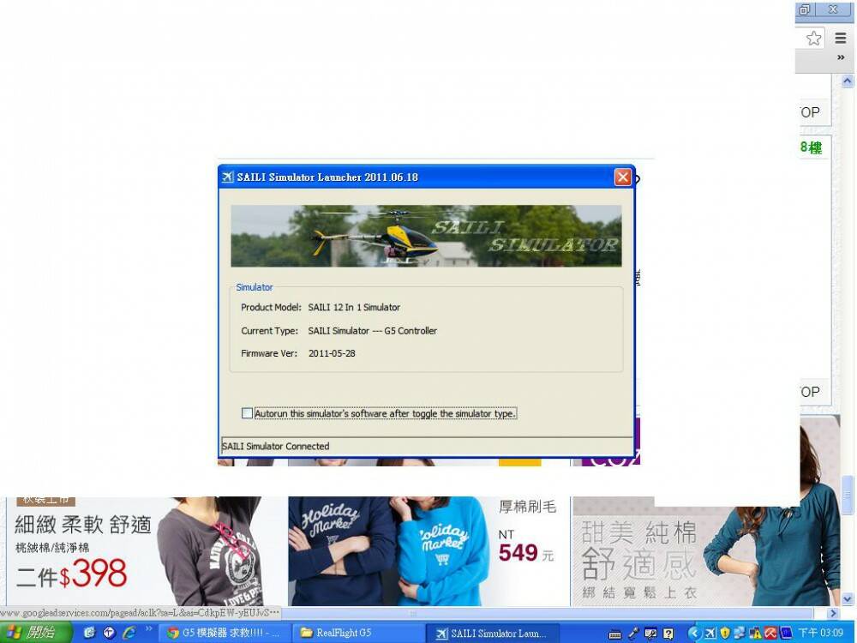Close the SAILI Simulator Launcher dialog
Screen dimensions: 857x643
click(622, 177)
